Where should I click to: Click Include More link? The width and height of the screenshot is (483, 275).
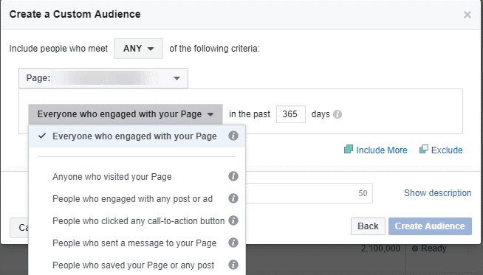[382, 150]
